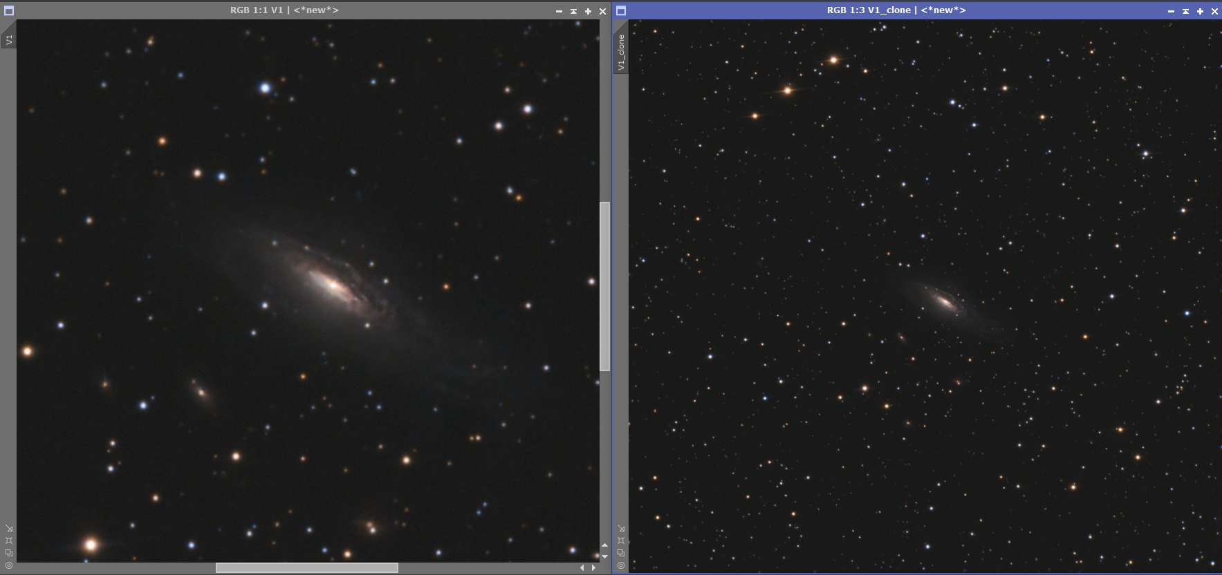1222x575 pixels.
Task: Click the large galaxy core in V1 image
Action: (333, 284)
